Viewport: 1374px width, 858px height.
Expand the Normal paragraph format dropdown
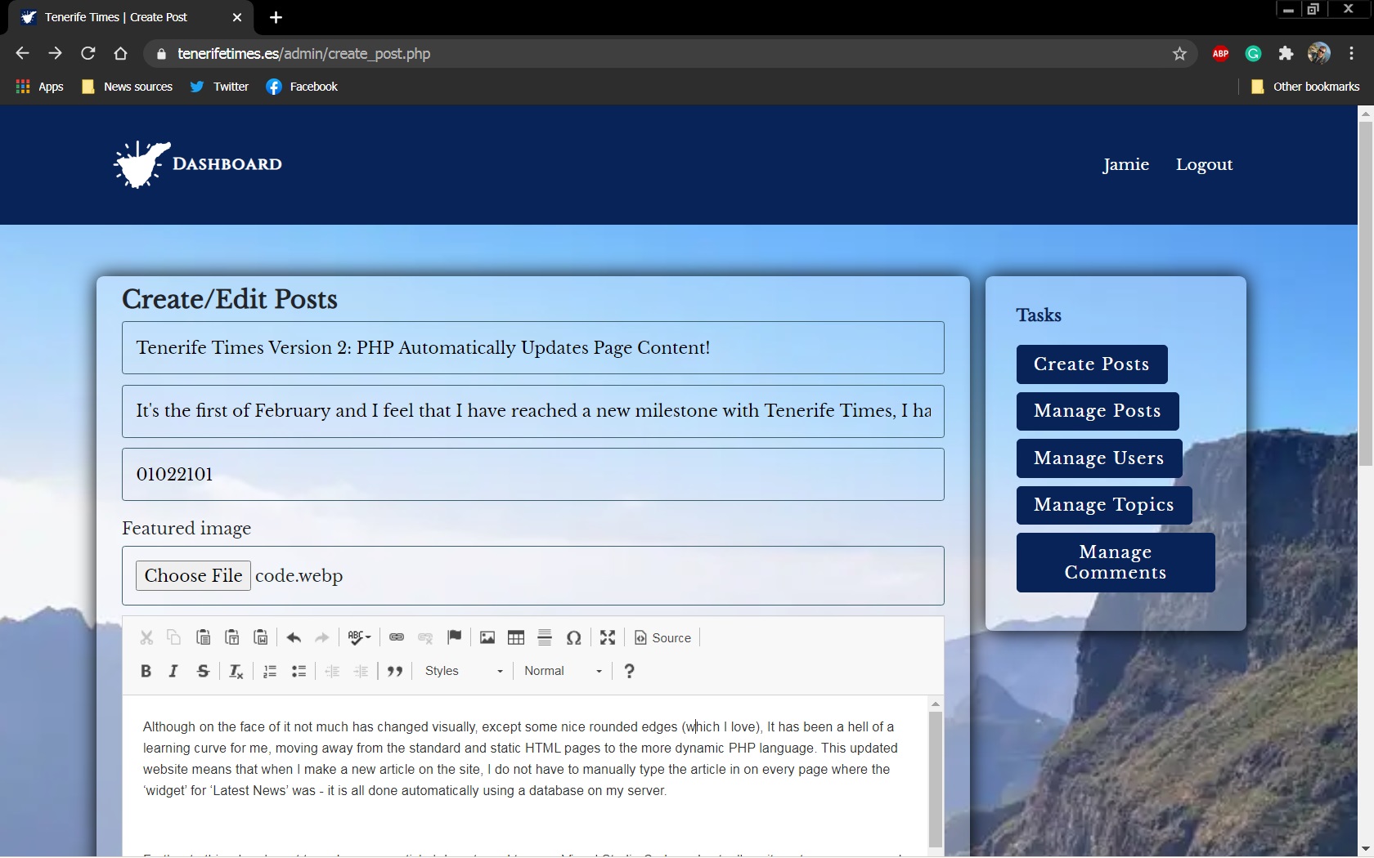click(x=564, y=671)
